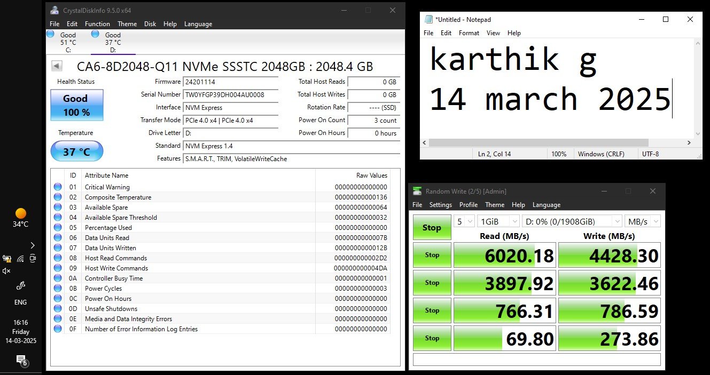Click the status orb next to Percentage Used
The width and height of the screenshot is (710, 375).
pos(58,227)
